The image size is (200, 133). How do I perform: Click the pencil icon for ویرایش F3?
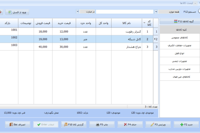[x=152, y=124]
